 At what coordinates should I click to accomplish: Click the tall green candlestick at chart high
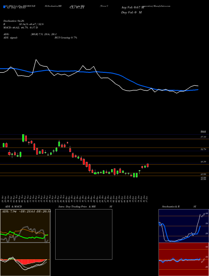tap(23, 138)
